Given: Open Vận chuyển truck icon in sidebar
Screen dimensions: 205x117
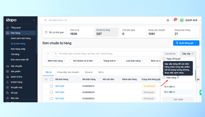Looking at the screenshot, I should 8,66.
